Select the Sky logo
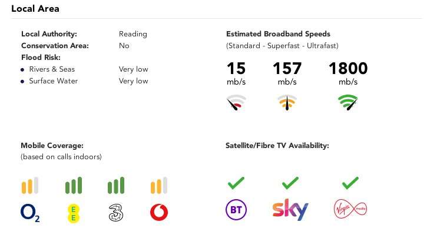This screenshot has width=437, height=245. (x=290, y=209)
